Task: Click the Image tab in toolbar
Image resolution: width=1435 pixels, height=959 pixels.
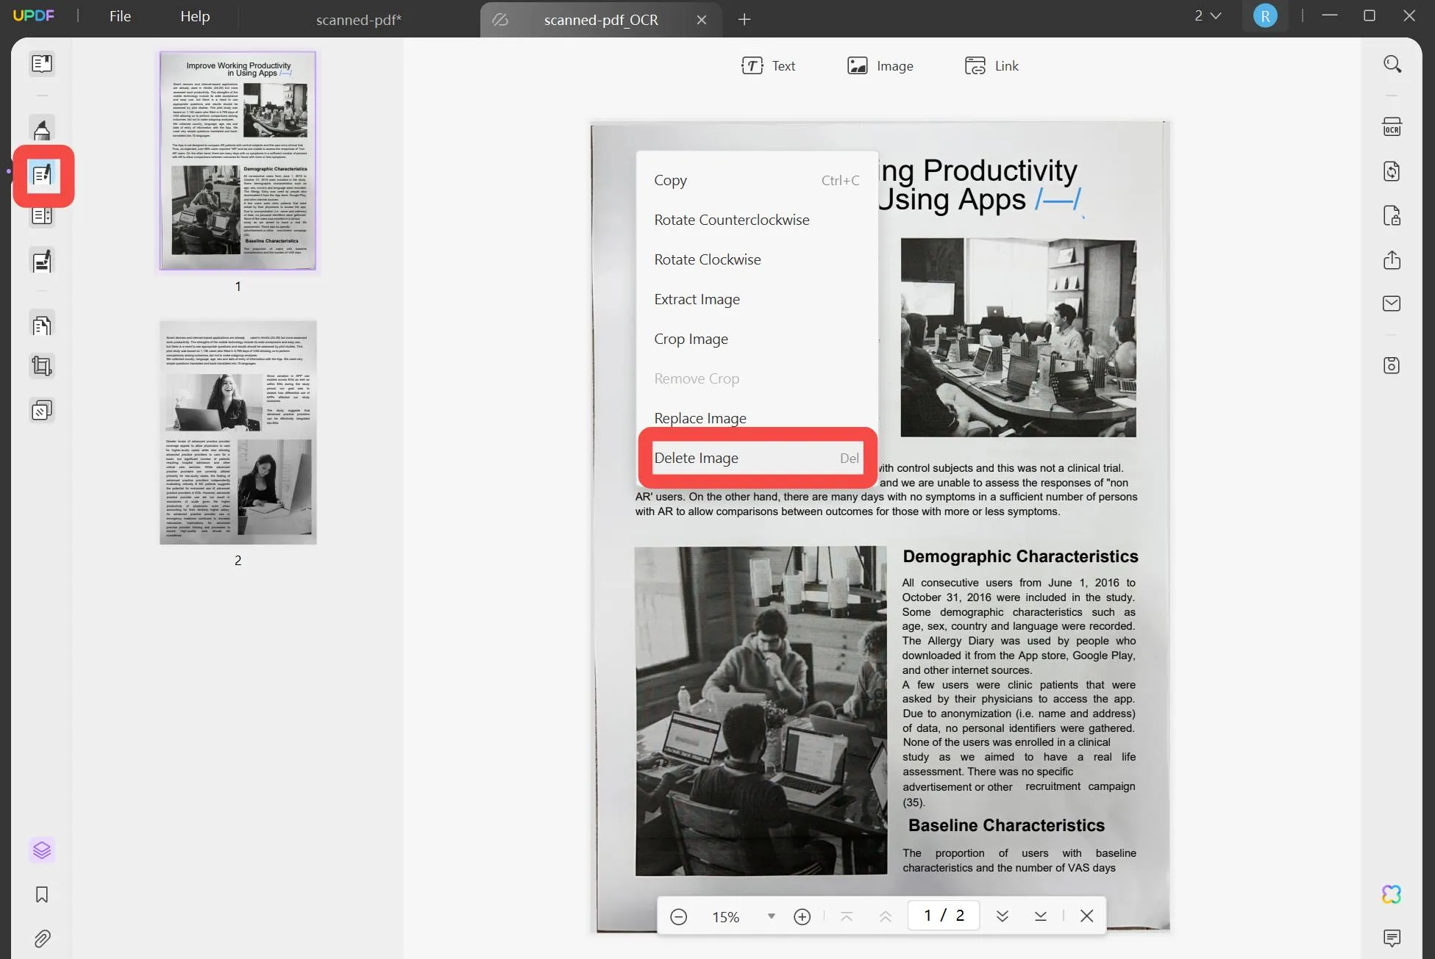Action: click(x=879, y=65)
